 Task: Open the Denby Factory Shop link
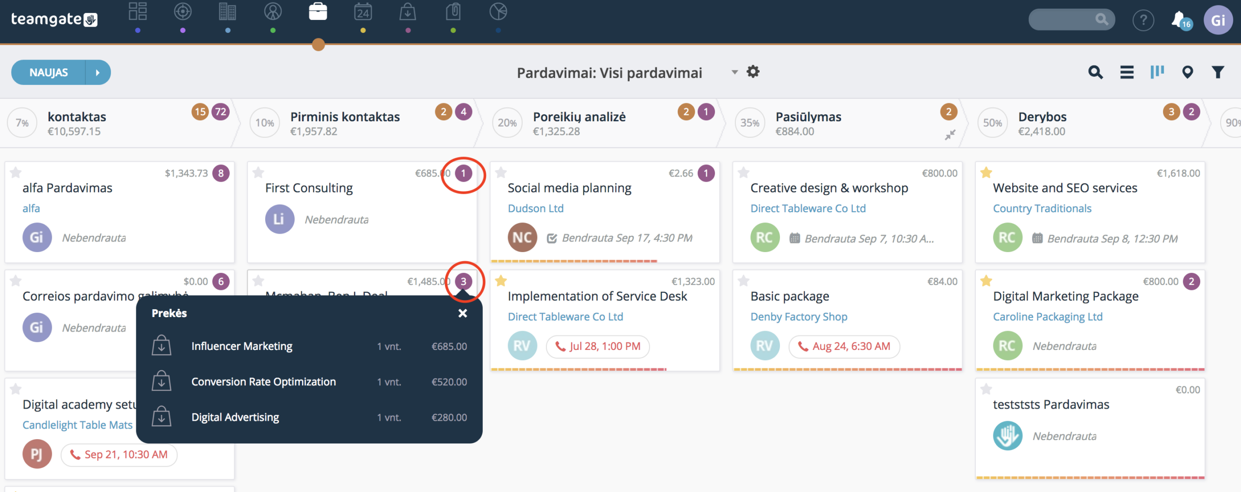[x=799, y=317]
